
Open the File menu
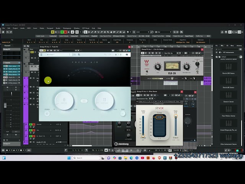coord(3,28)
